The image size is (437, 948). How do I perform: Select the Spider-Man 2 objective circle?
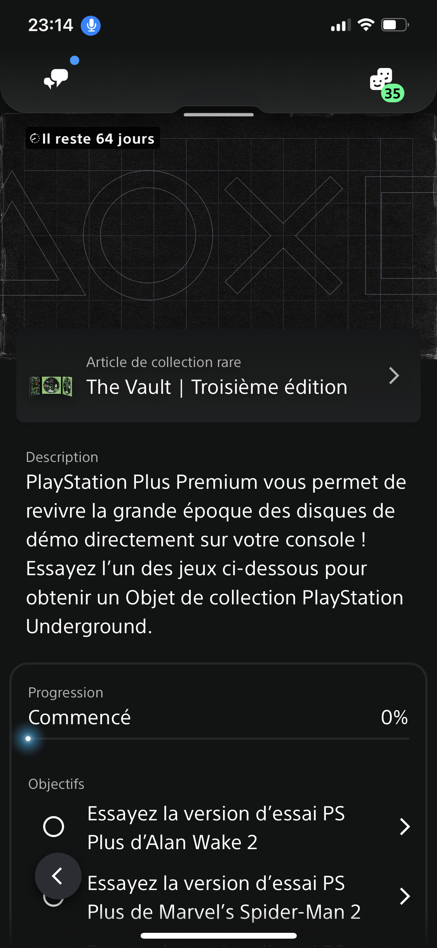point(54,899)
